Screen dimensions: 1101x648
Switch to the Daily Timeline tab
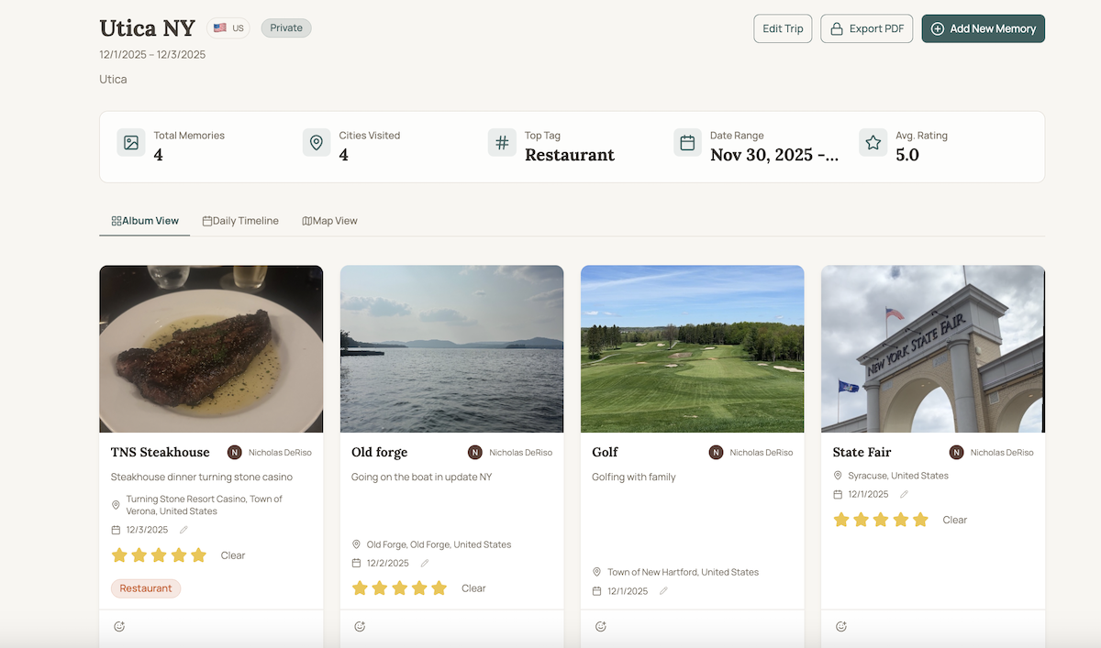point(240,221)
